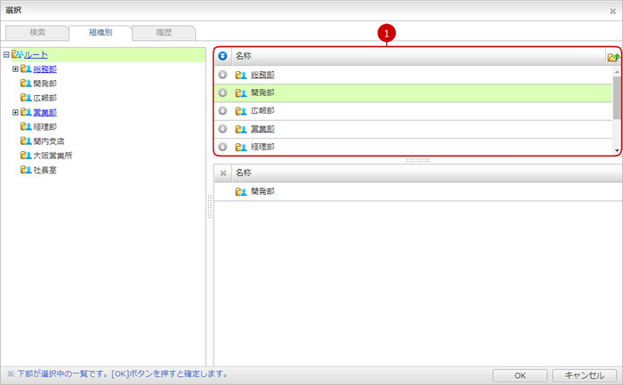Add 営業部 using its down-arrow icon
Viewport: 623px width, 385px height.
[x=222, y=129]
